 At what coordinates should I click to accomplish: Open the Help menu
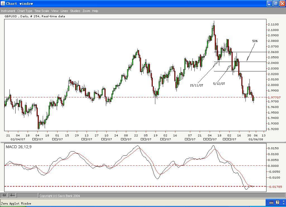[95, 11]
